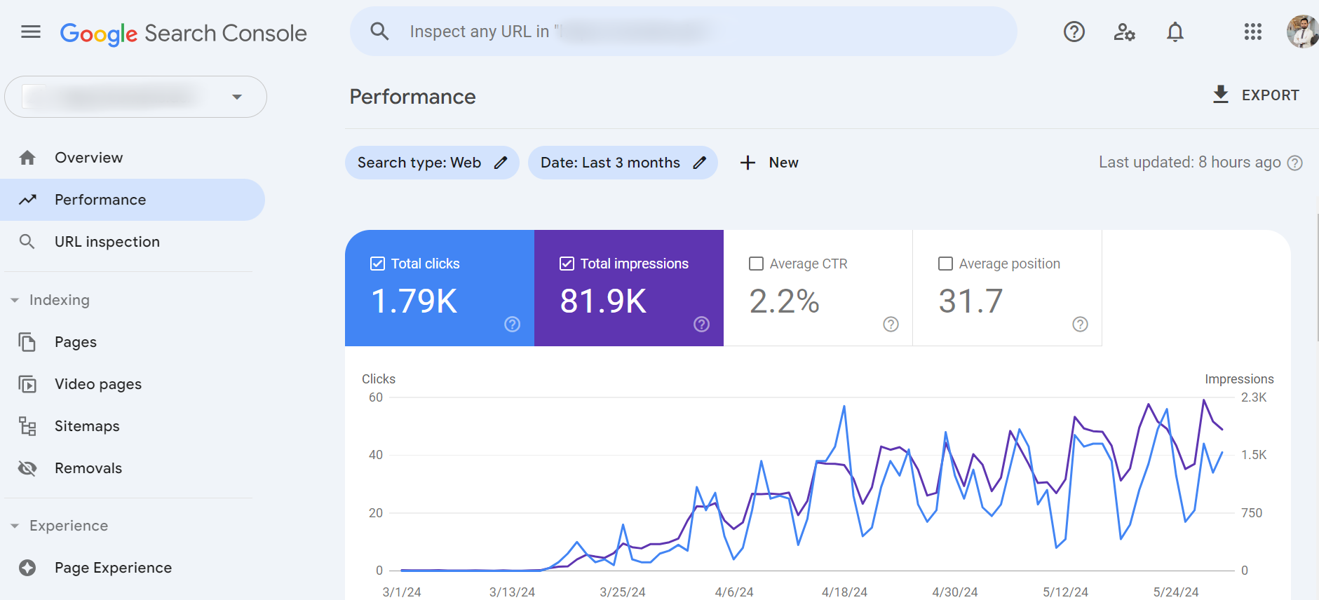The height and width of the screenshot is (600, 1319).
Task: Enable the Average position checkbox
Action: click(x=945, y=264)
